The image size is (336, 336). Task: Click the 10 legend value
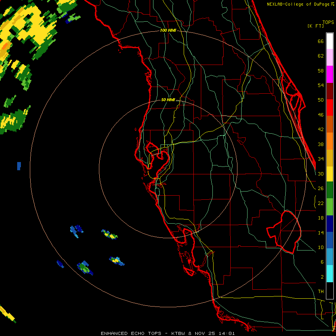tap(321, 247)
